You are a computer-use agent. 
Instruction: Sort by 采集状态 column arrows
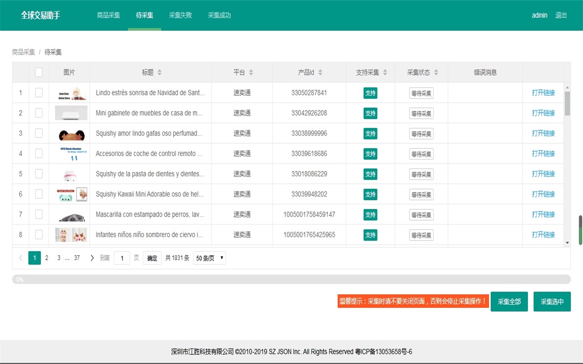[436, 73]
